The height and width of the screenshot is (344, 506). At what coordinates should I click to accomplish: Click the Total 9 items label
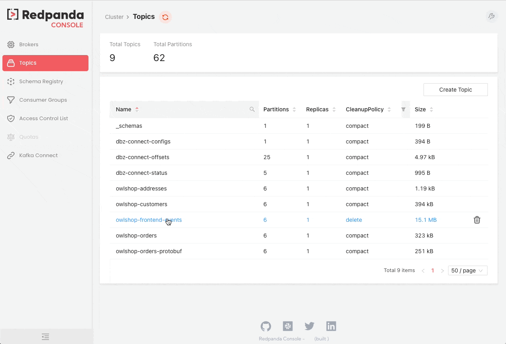[399, 270]
